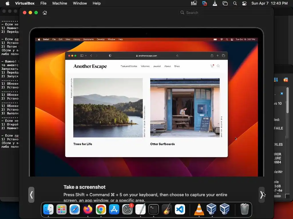Open the Machine menu

pyautogui.click(x=60, y=3)
